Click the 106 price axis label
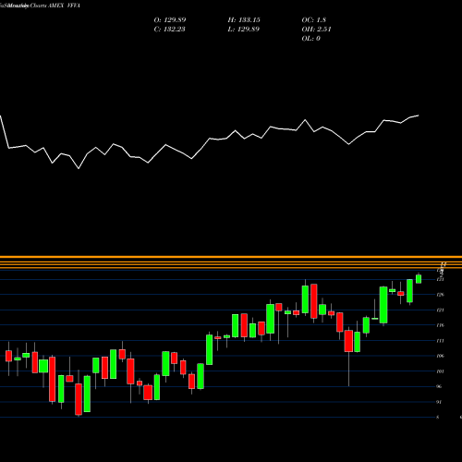Screen dimensions: 462x462 point(441,356)
